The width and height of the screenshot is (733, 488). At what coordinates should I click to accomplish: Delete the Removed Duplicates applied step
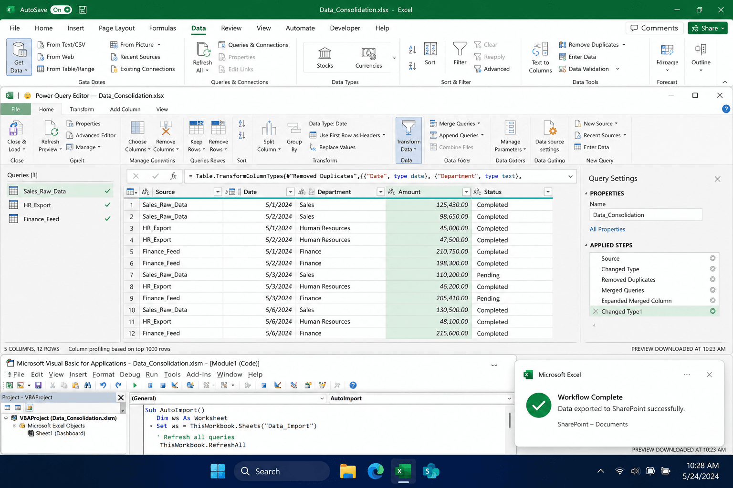click(712, 279)
